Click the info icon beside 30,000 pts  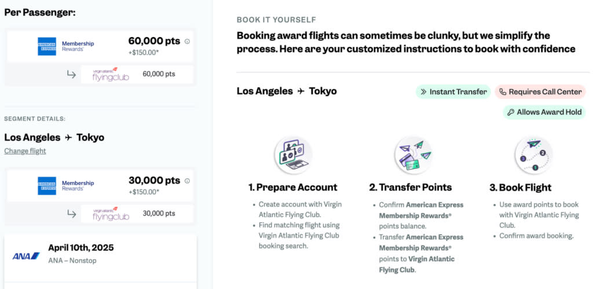pos(187,181)
